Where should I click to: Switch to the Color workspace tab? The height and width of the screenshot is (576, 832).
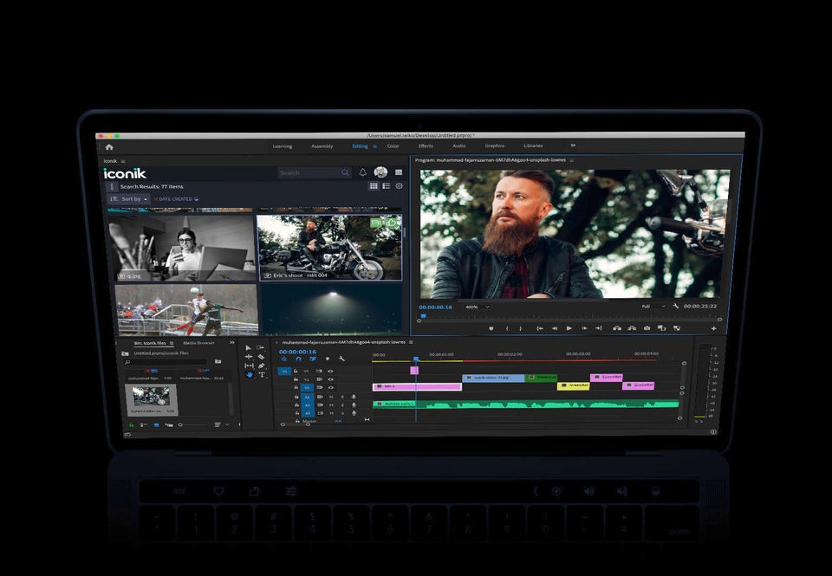pos(393,146)
